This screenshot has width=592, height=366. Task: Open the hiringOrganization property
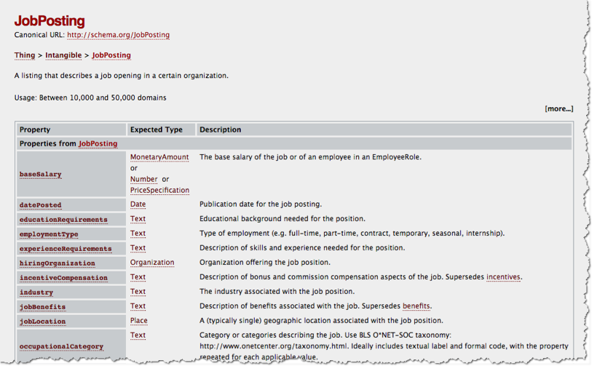tap(58, 263)
